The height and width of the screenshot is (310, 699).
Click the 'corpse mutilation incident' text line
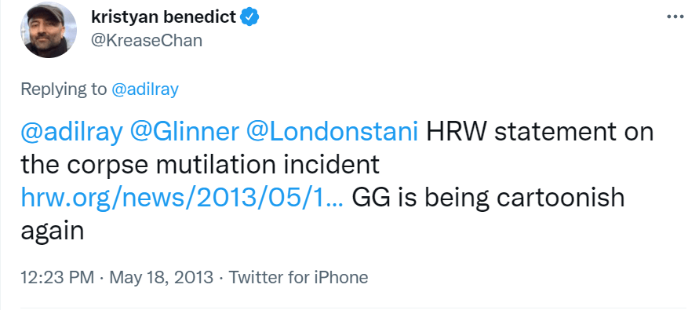pos(200,166)
